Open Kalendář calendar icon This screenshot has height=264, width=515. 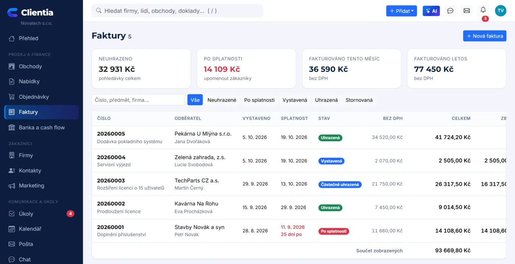click(x=12, y=229)
